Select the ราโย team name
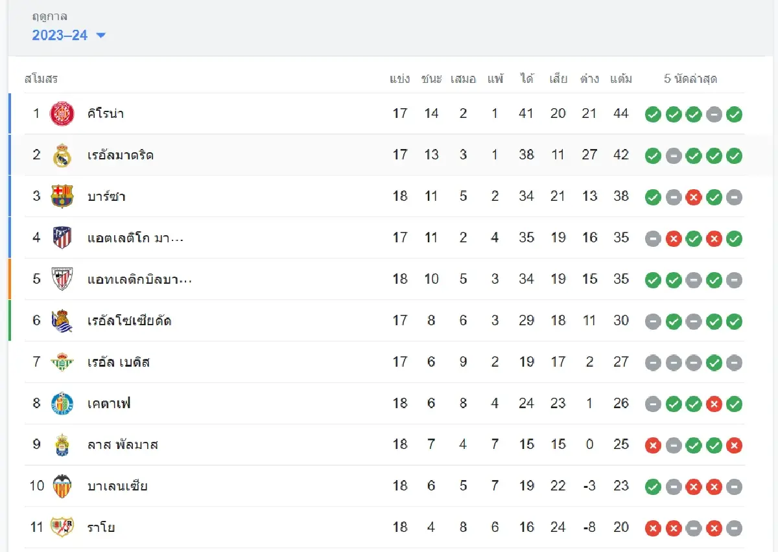The height and width of the screenshot is (552, 778). [101, 527]
